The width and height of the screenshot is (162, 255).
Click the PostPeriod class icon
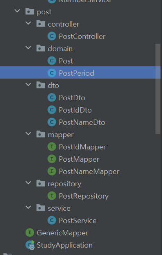[52, 73]
